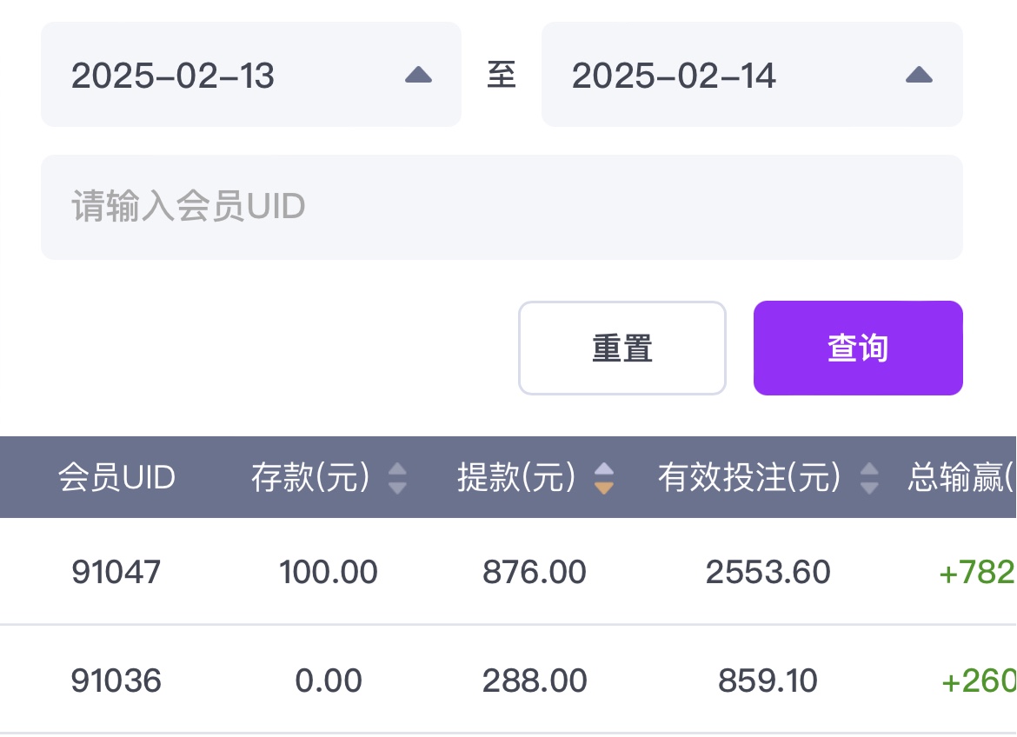This screenshot has height=737, width=1017.
Task: Click the end date arrow beside 2025-02-14
Action: tap(919, 76)
